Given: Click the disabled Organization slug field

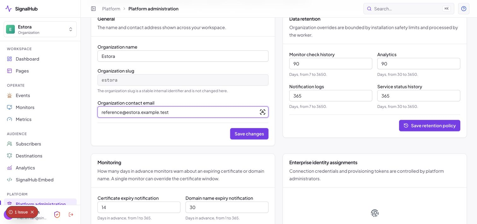Looking at the screenshot, I should point(183,80).
